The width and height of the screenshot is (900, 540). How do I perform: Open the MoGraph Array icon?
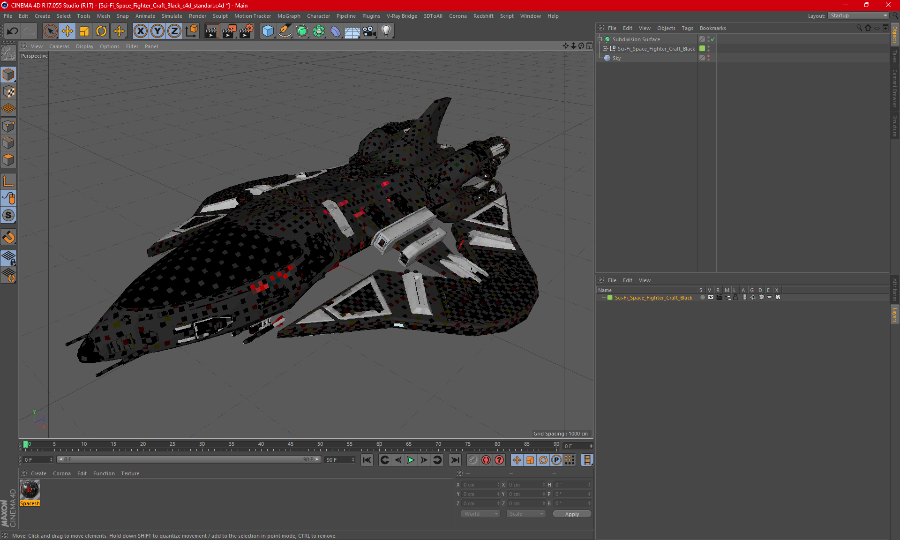click(319, 31)
